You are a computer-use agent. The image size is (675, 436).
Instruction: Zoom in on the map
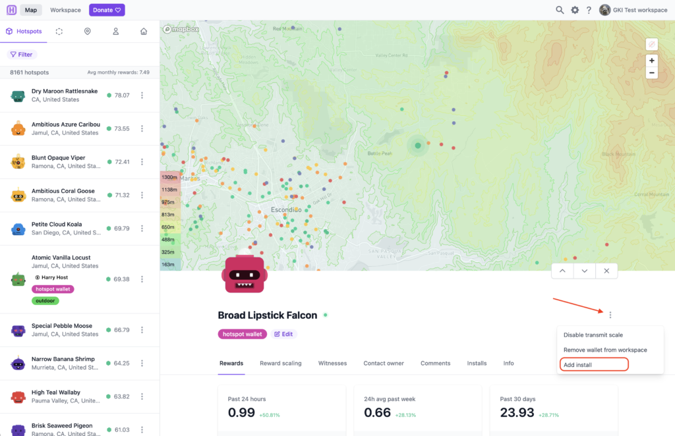(651, 61)
